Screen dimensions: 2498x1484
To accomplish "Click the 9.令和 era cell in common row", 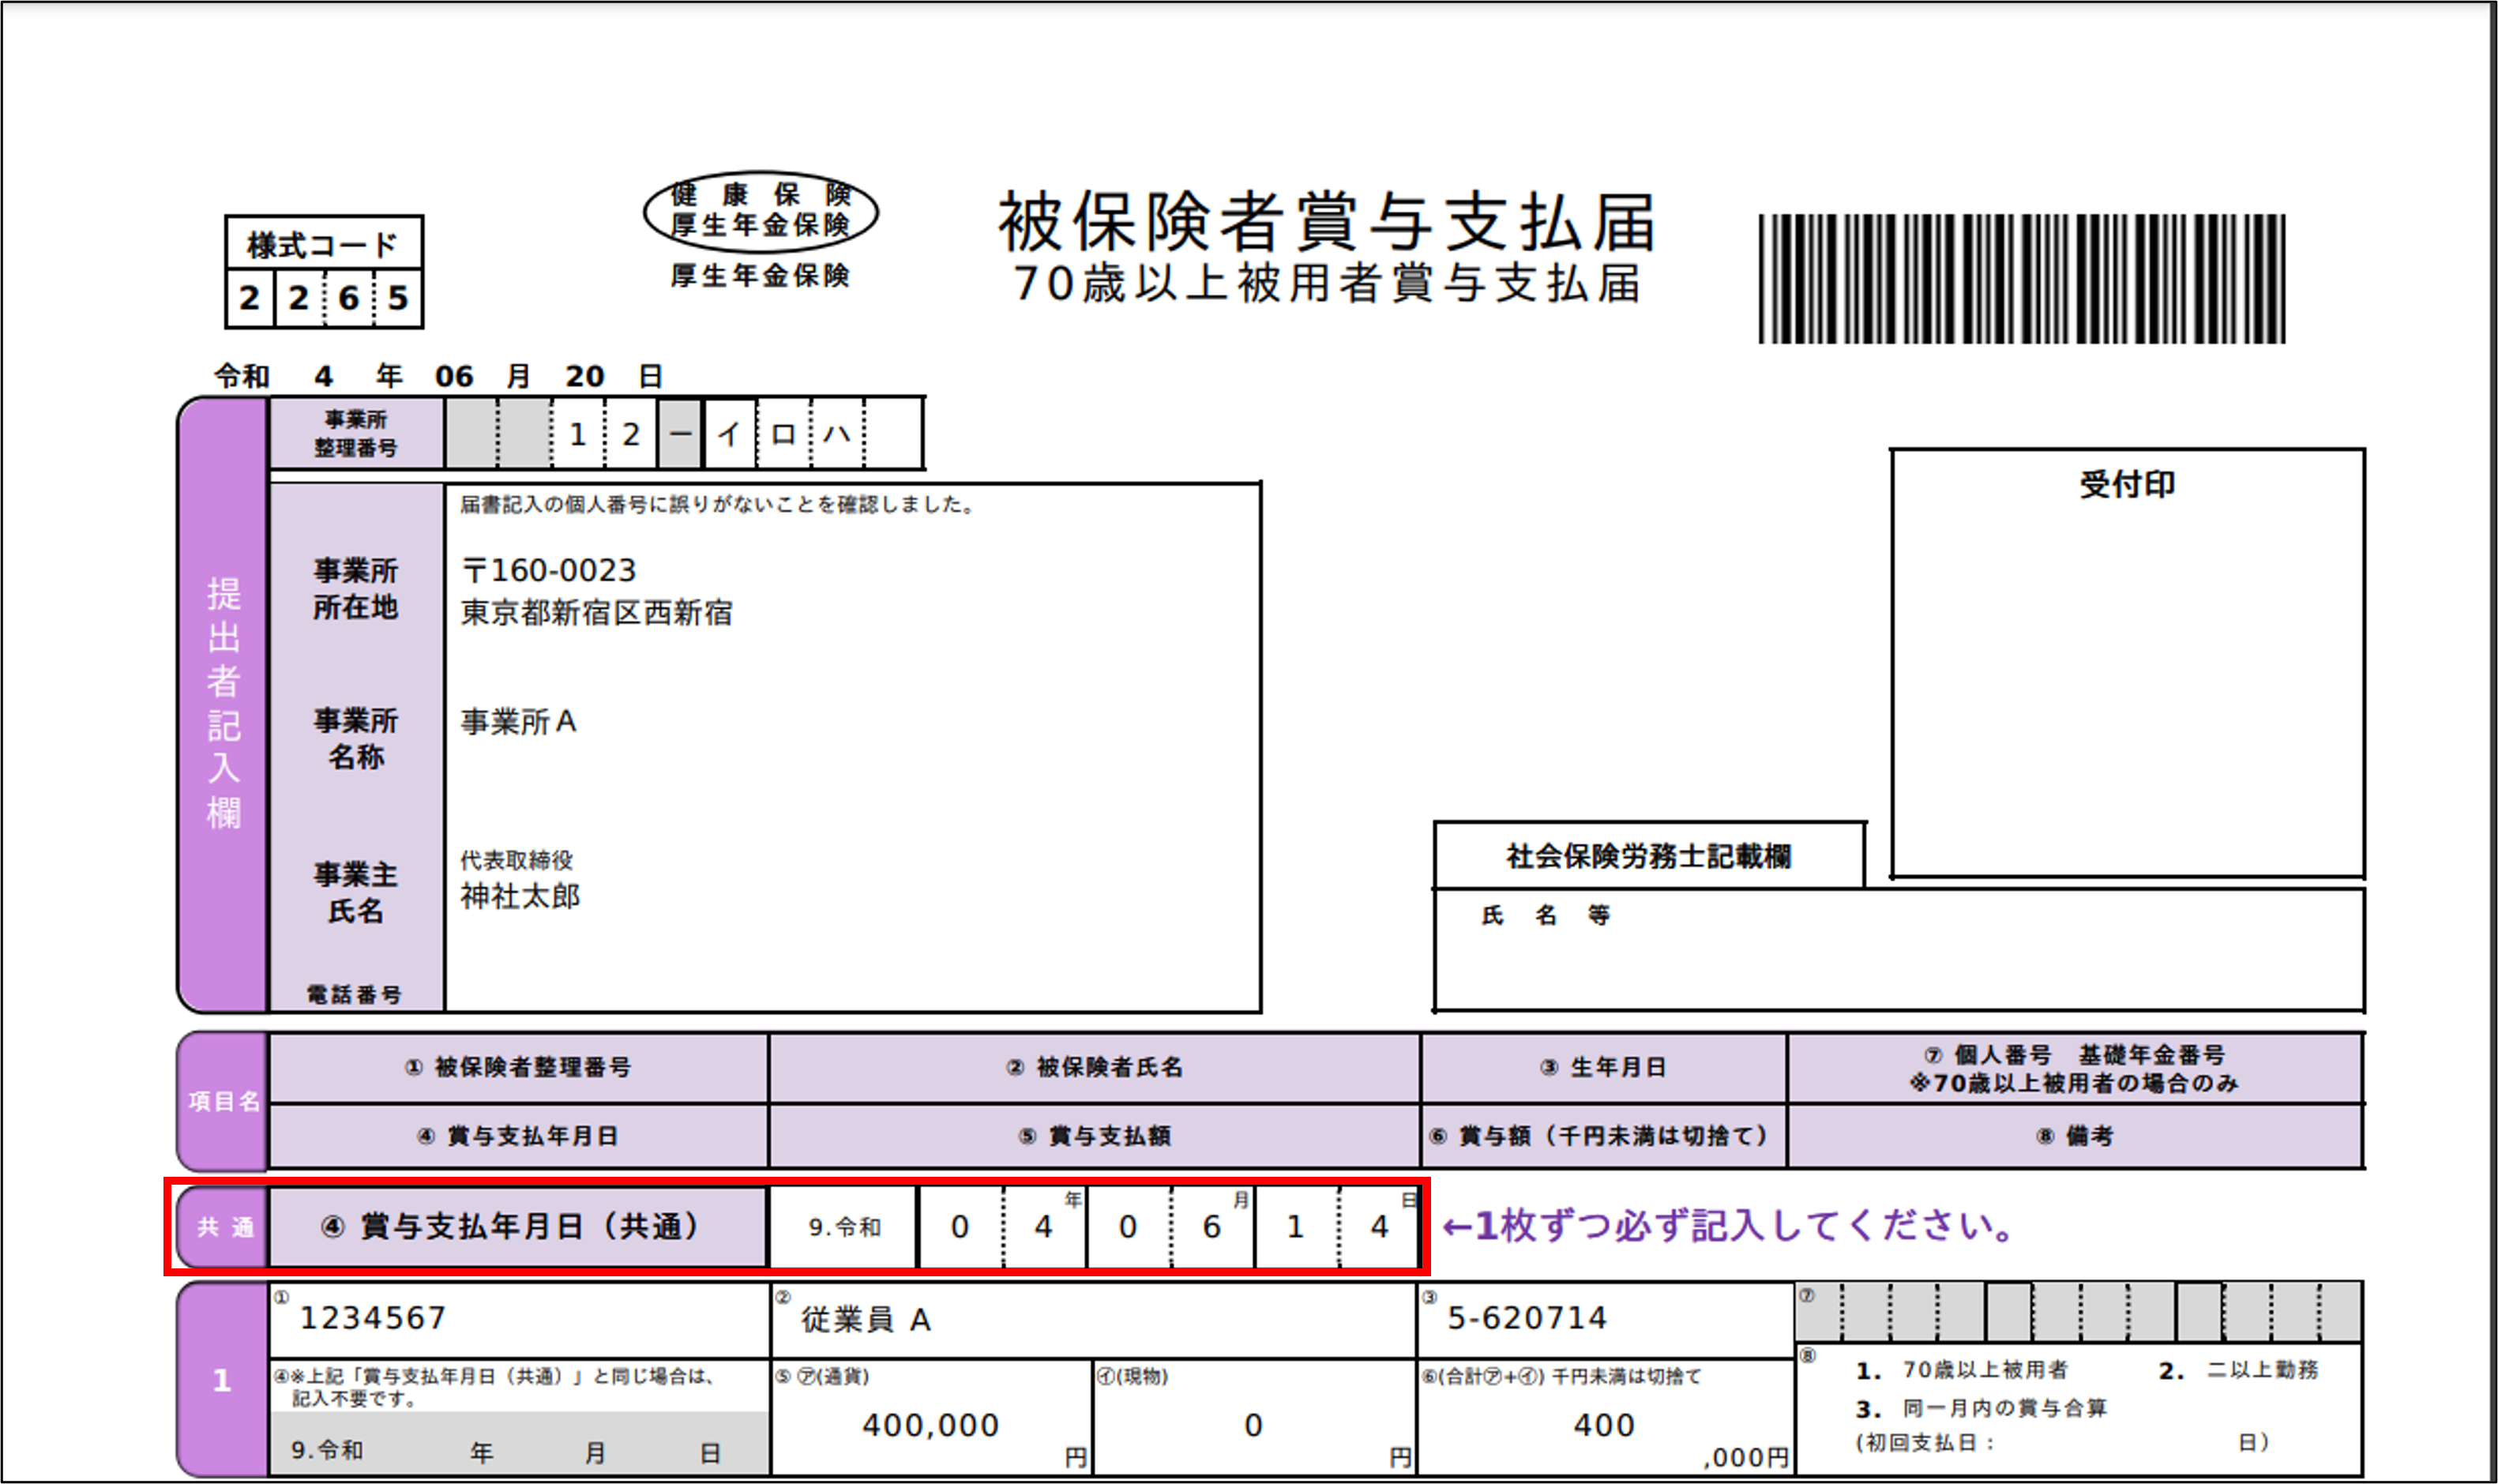I will pos(844,1227).
